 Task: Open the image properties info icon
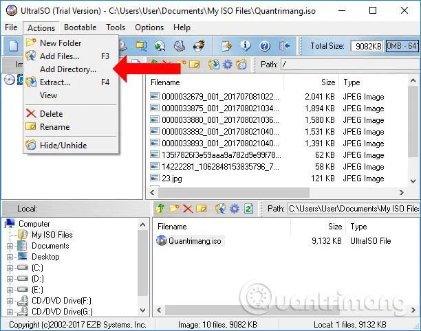[x=246, y=46]
